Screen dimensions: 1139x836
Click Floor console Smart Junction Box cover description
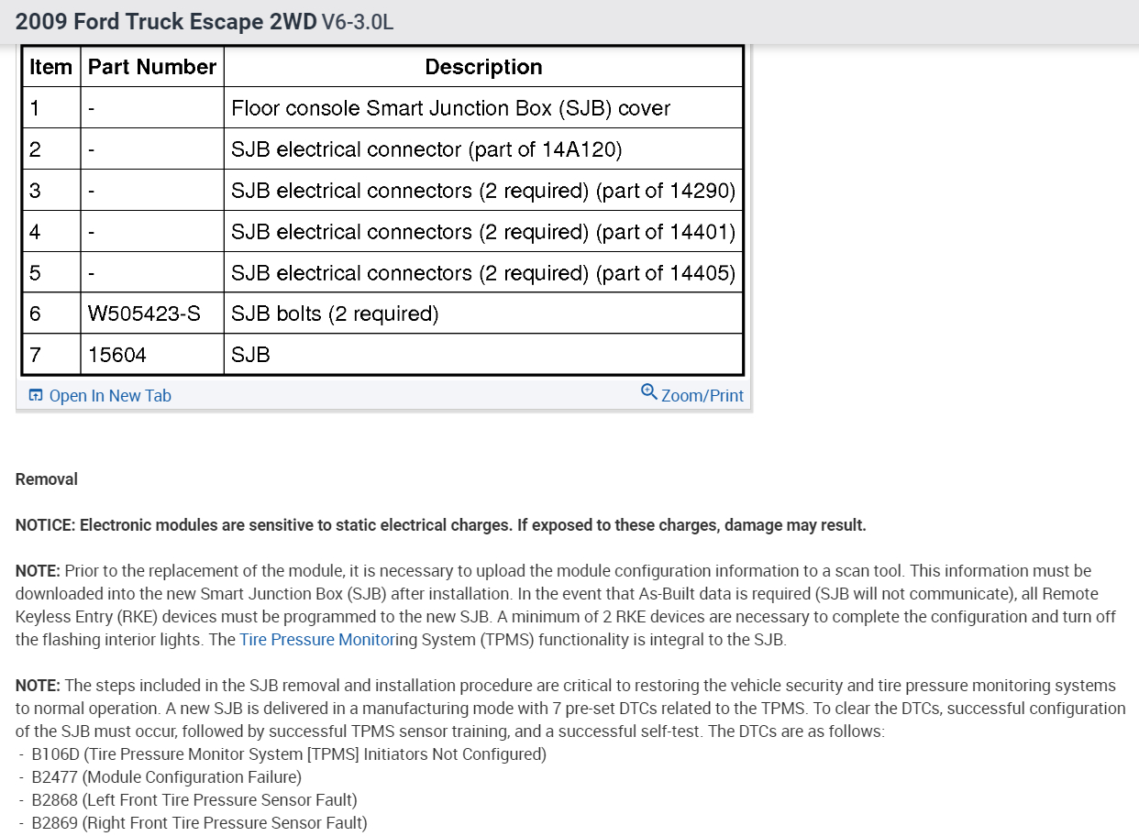[x=483, y=108]
